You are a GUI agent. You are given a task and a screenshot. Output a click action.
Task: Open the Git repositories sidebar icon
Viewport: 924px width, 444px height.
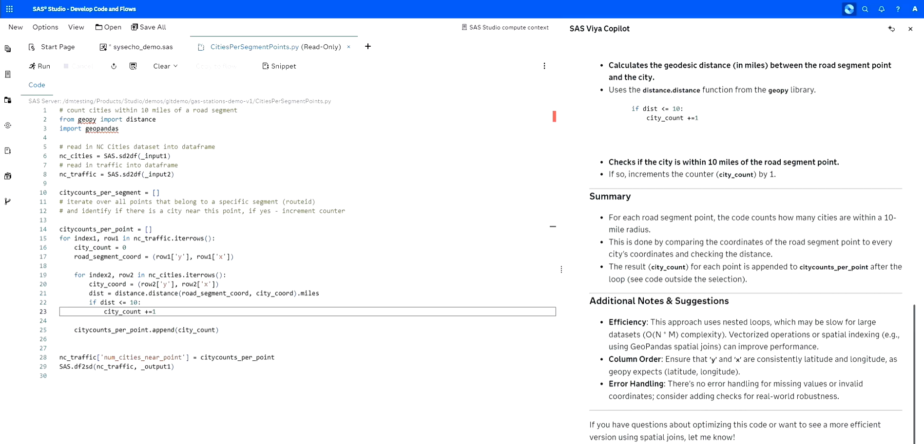[x=8, y=201]
